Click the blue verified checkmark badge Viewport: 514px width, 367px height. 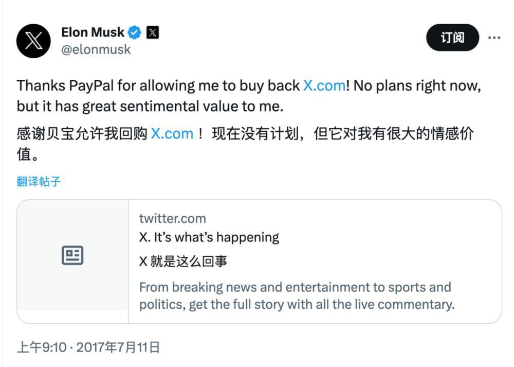[134, 32]
